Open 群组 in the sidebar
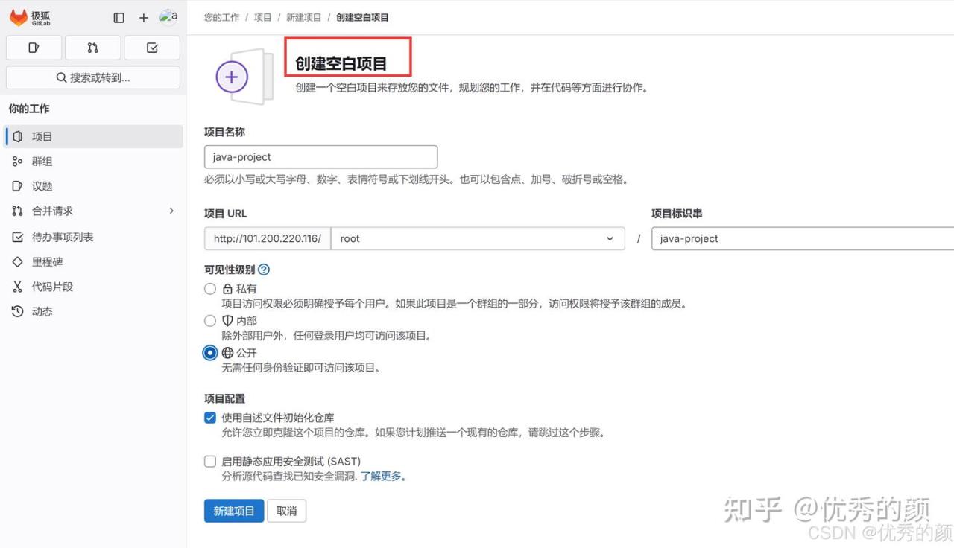954x548 pixels. pyautogui.click(x=42, y=162)
